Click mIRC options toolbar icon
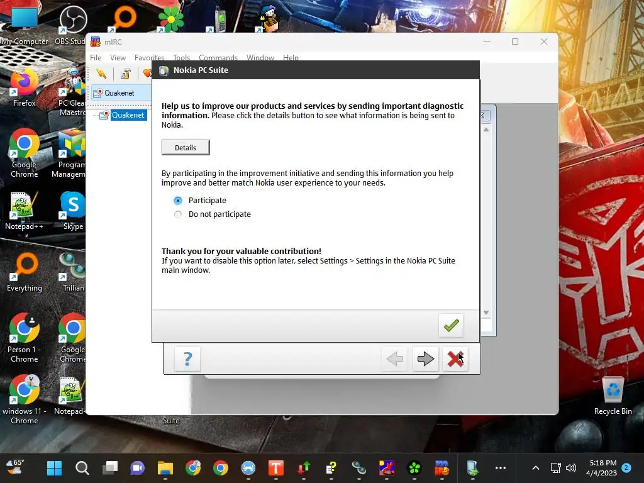The width and height of the screenshot is (644, 483). click(x=125, y=74)
